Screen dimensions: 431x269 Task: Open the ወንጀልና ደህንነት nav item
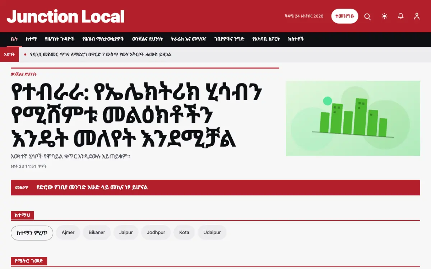click(x=148, y=39)
